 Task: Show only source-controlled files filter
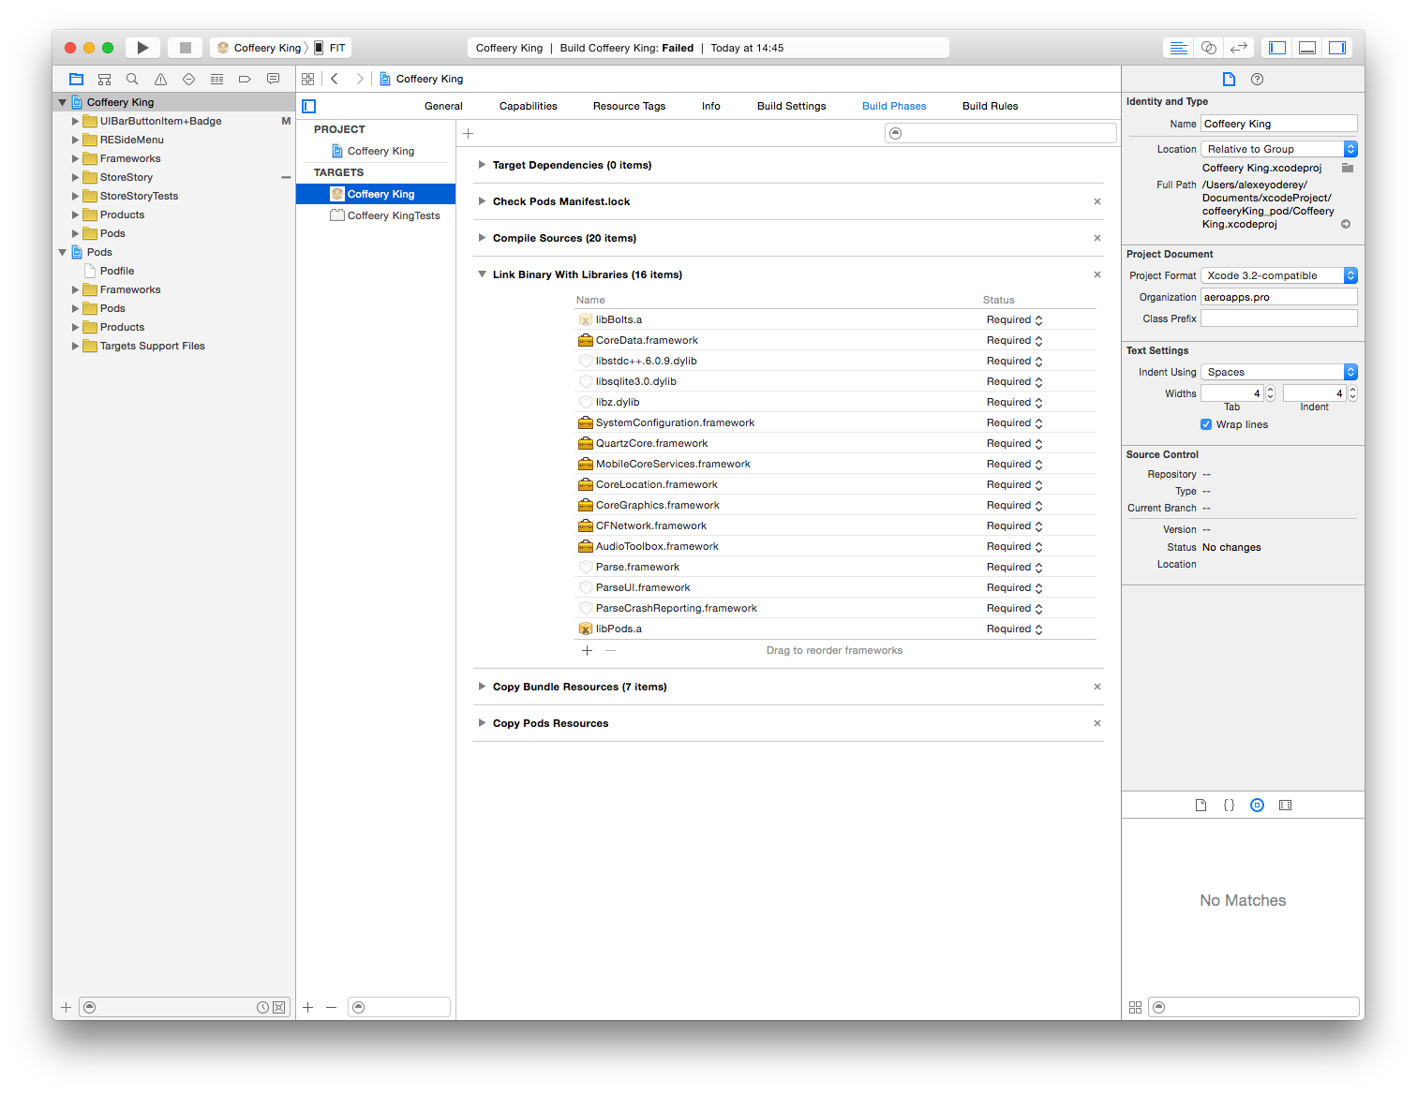point(279,1008)
